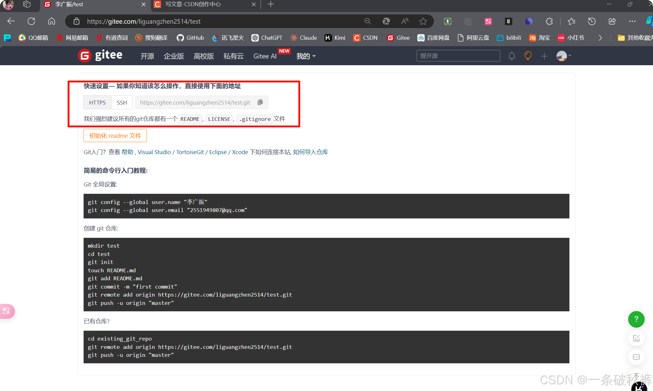Click the orange lightbulb icon in Gitee header
Screen dimensions: 653x391
point(528,56)
